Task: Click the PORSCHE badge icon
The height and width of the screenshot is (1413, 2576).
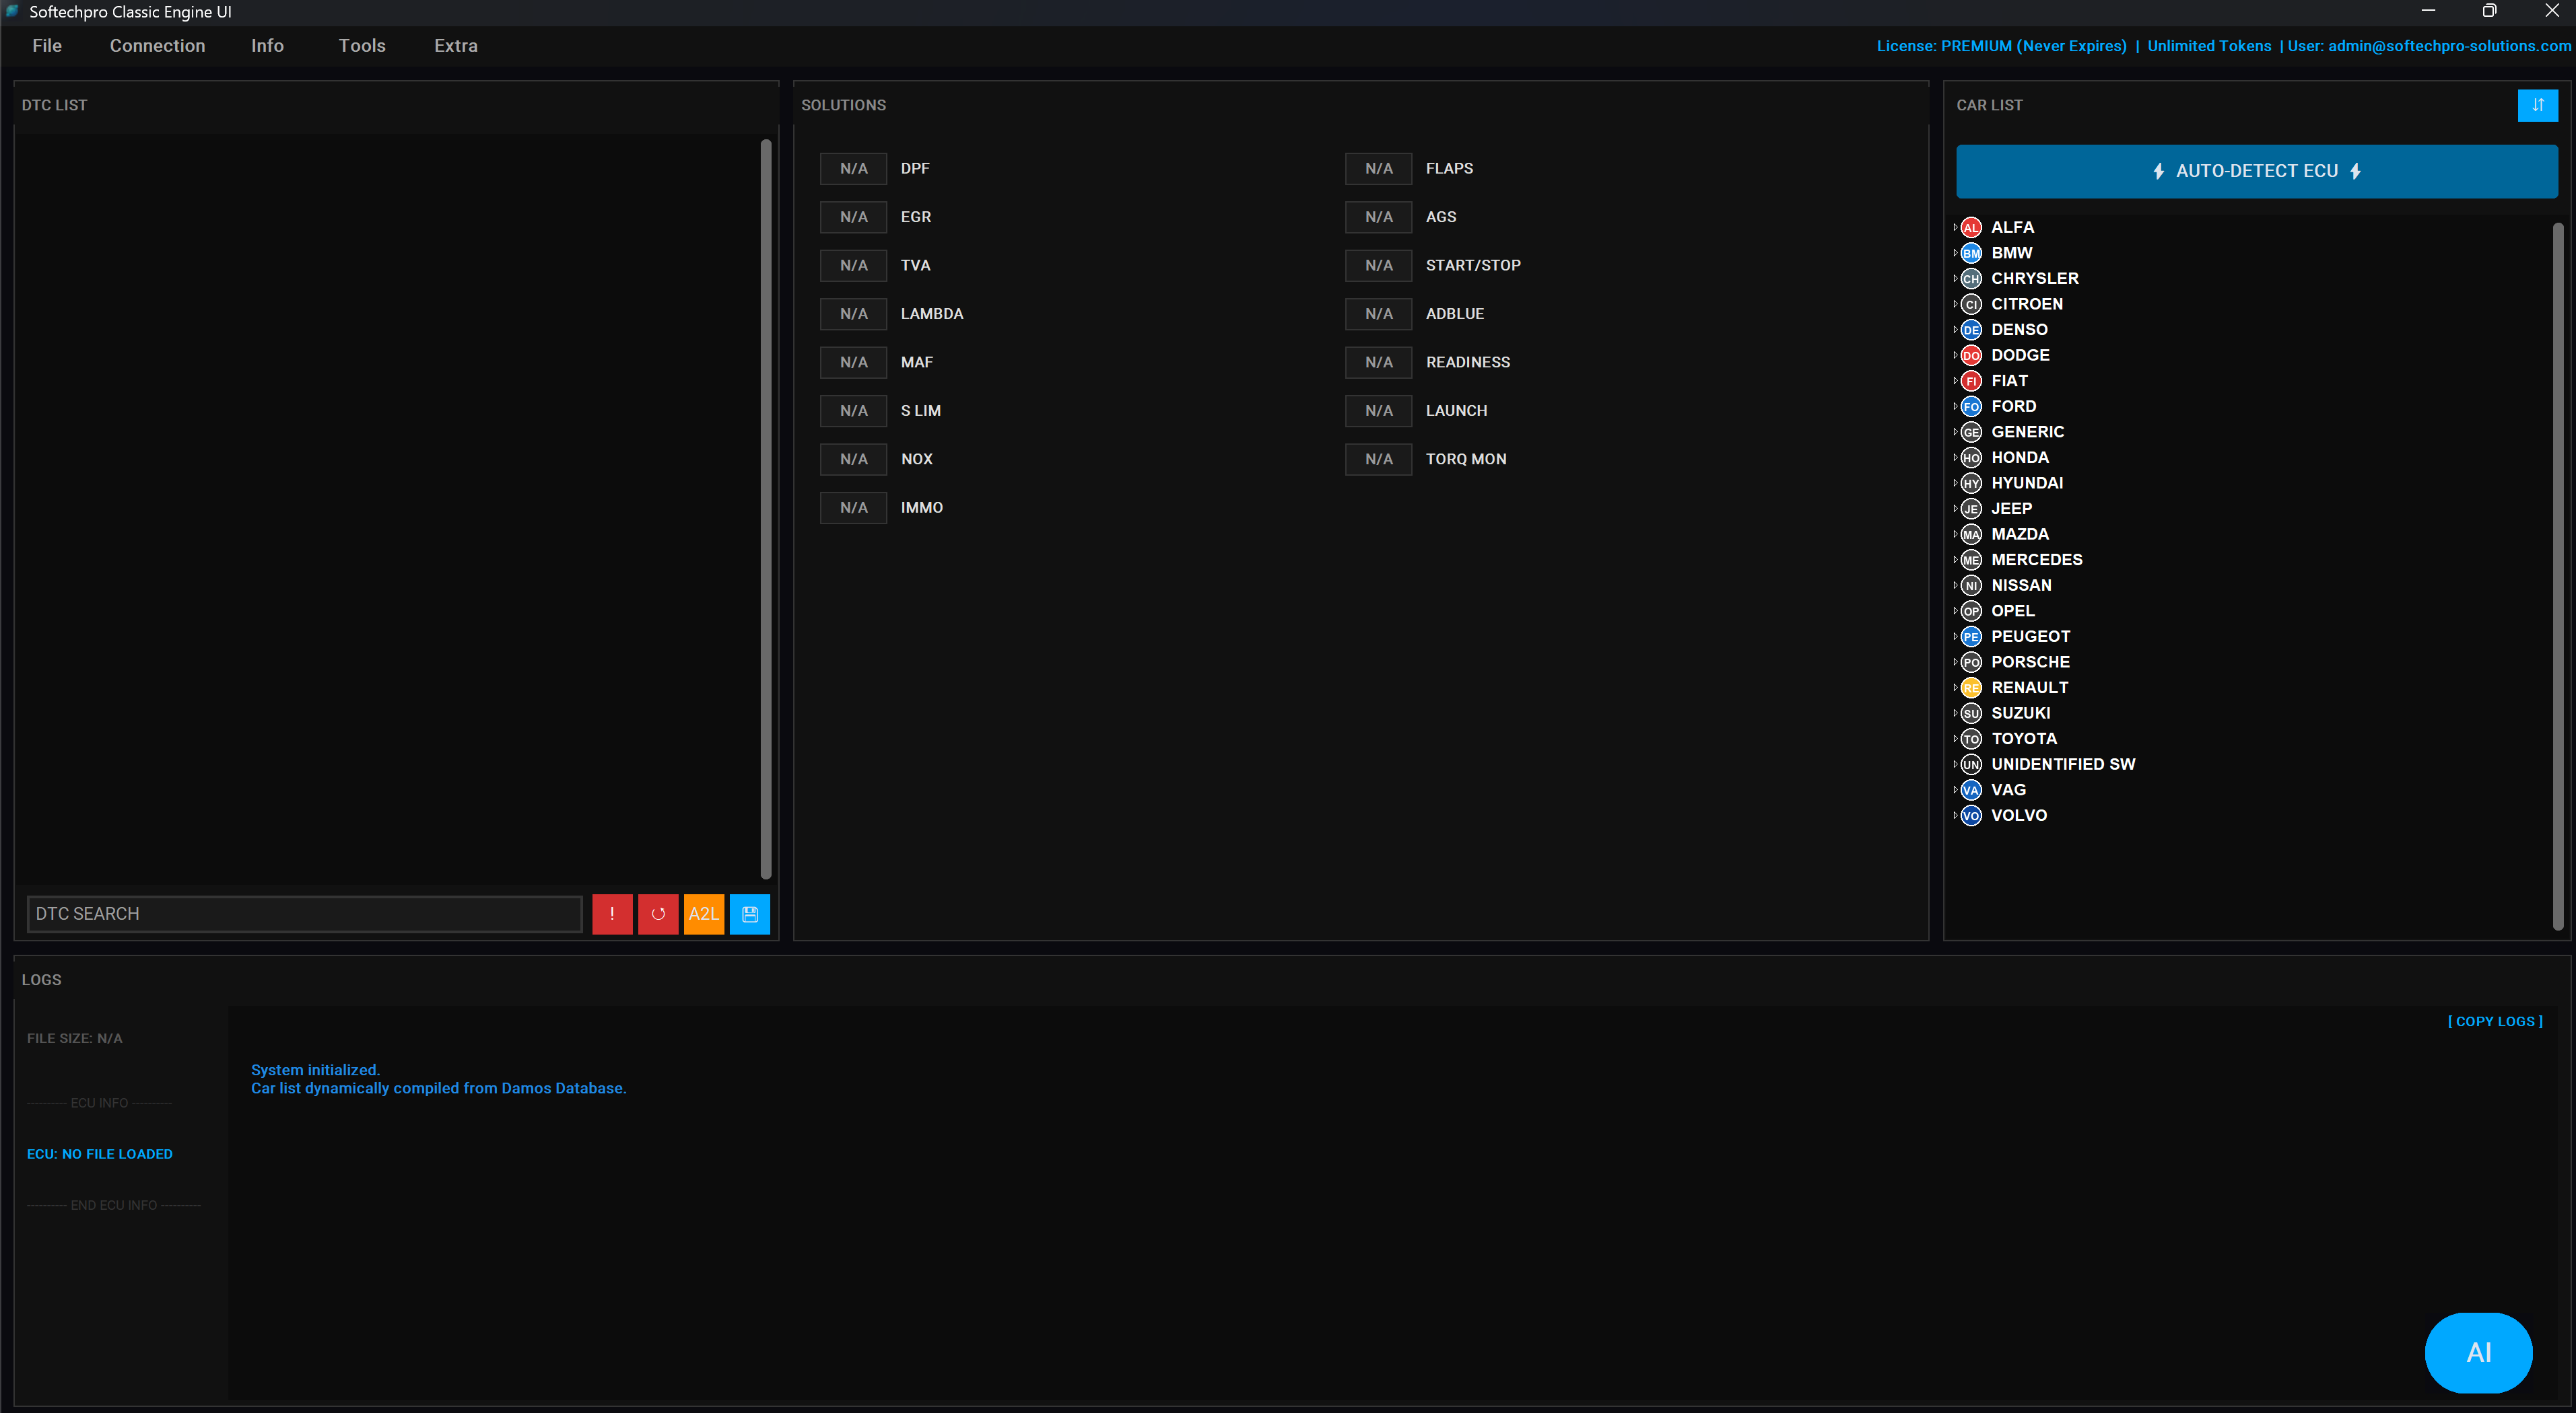Action: pos(1971,663)
